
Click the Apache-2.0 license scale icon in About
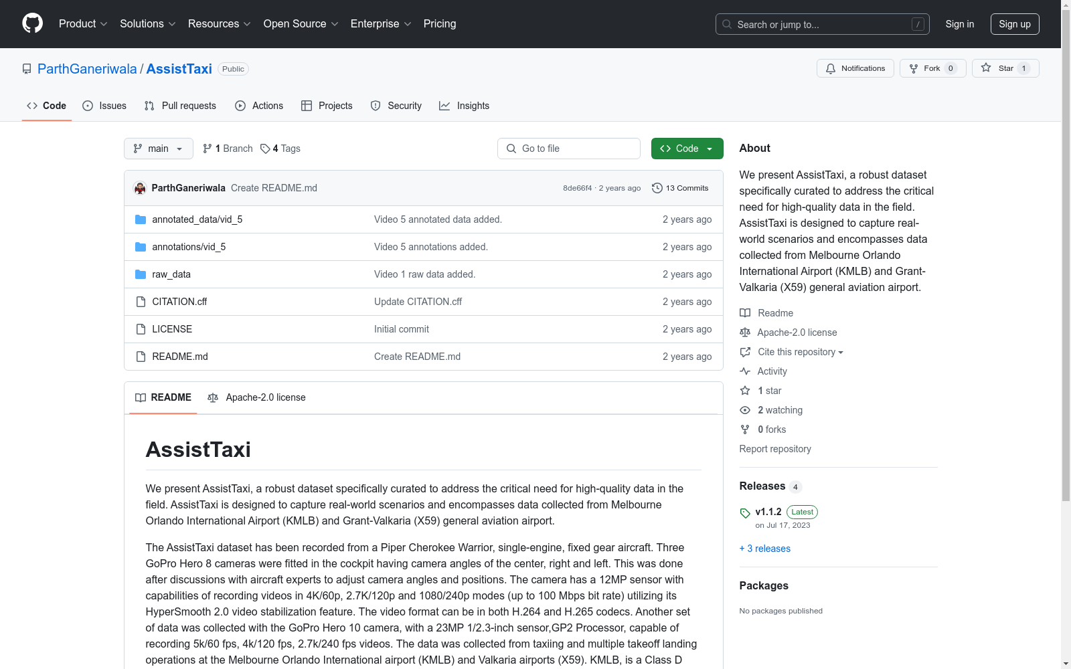click(x=745, y=332)
